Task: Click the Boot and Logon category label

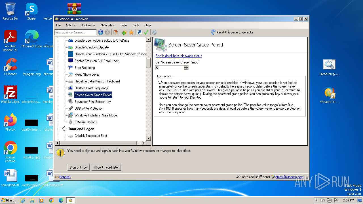Action: 81,129
